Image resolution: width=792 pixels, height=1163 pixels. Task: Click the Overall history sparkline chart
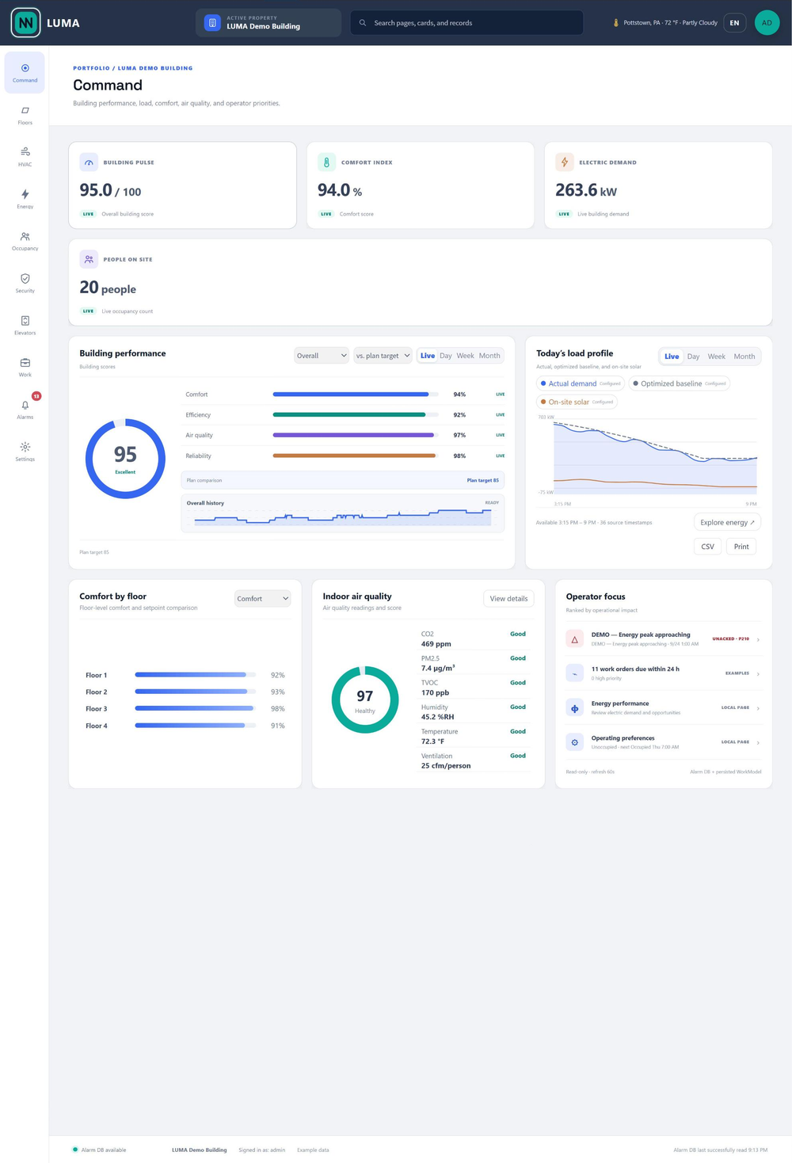(342, 517)
